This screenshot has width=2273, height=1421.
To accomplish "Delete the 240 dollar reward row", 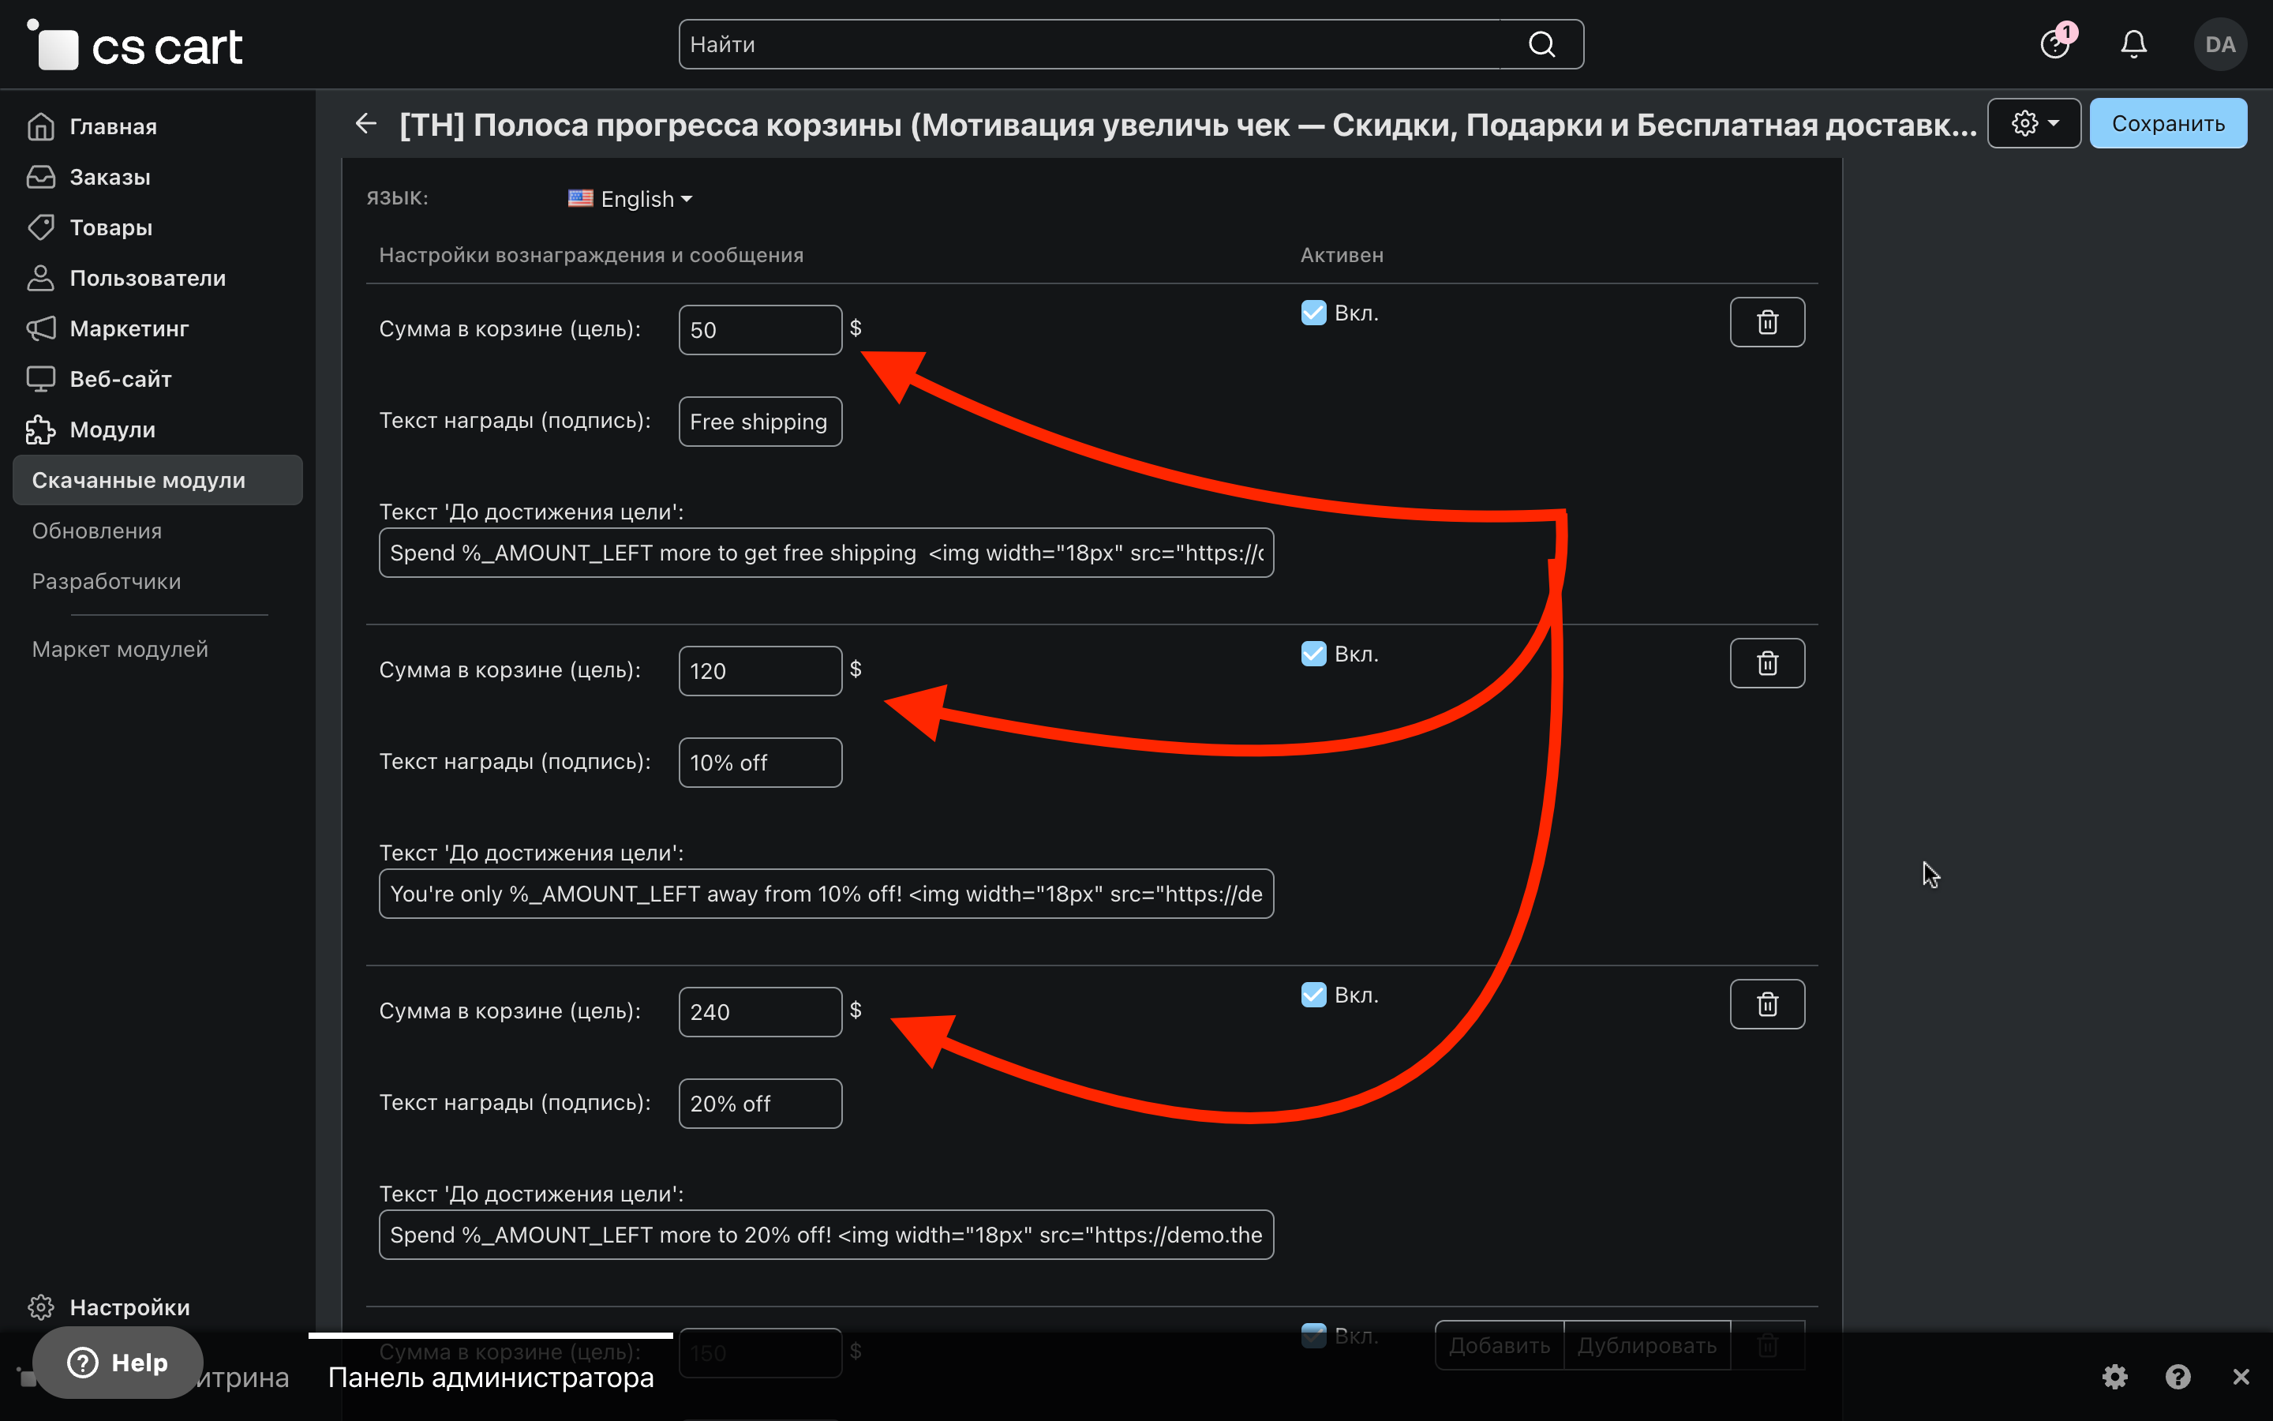I will (1767, 1005).
